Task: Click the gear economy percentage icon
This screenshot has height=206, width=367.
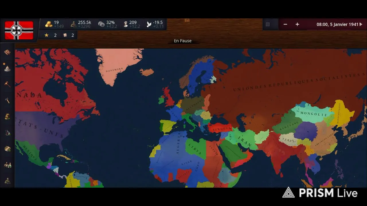Action: click(x=101, y=24)
